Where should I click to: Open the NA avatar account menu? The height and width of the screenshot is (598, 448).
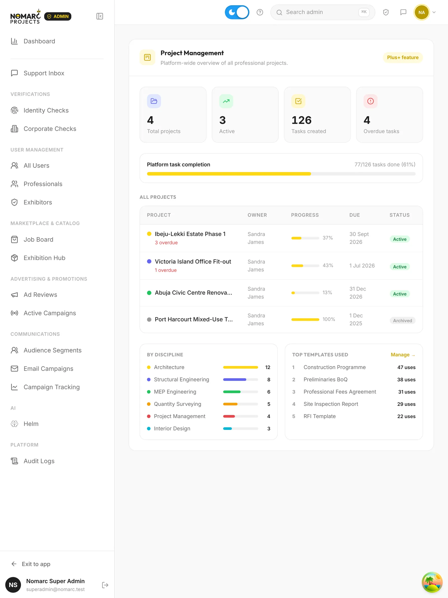point(422,12)
